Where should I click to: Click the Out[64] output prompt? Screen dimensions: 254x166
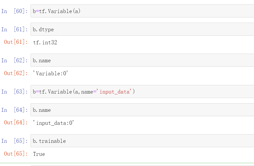tap(16, 122)
